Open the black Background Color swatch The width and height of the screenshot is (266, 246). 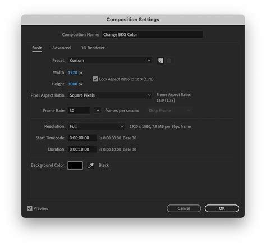click(x=75, y=166)
